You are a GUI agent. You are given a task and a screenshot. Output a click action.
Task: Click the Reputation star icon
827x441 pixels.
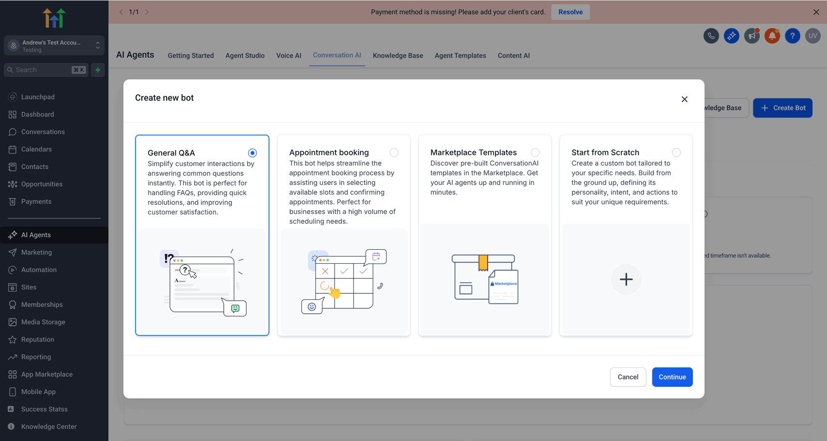13,339
